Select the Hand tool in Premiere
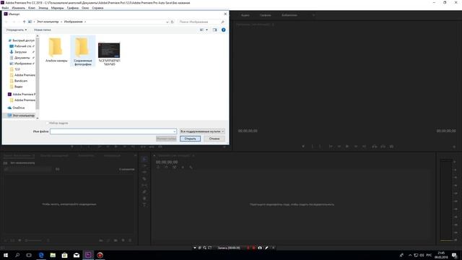Image resolution: width=462 pixels, height=260 pixels. (x=144, y=199)
